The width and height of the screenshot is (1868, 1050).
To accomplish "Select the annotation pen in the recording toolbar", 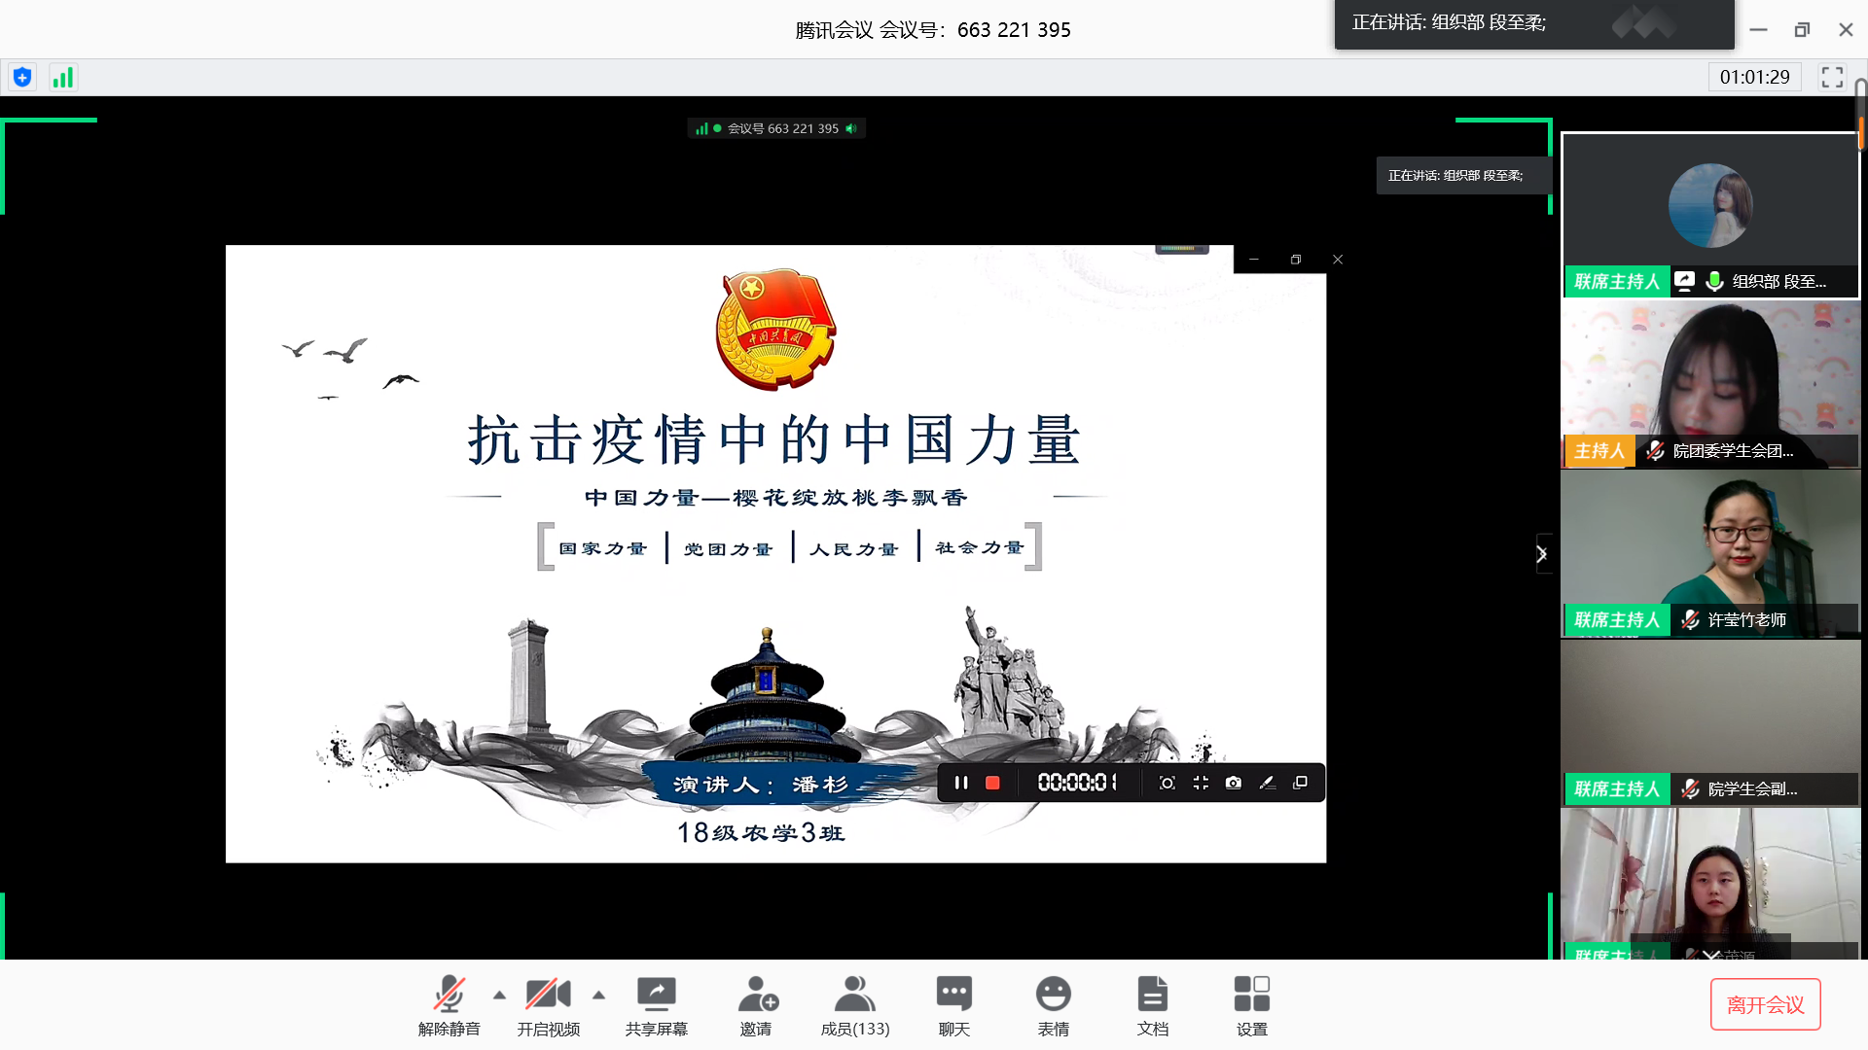I will pos(1267,782).
